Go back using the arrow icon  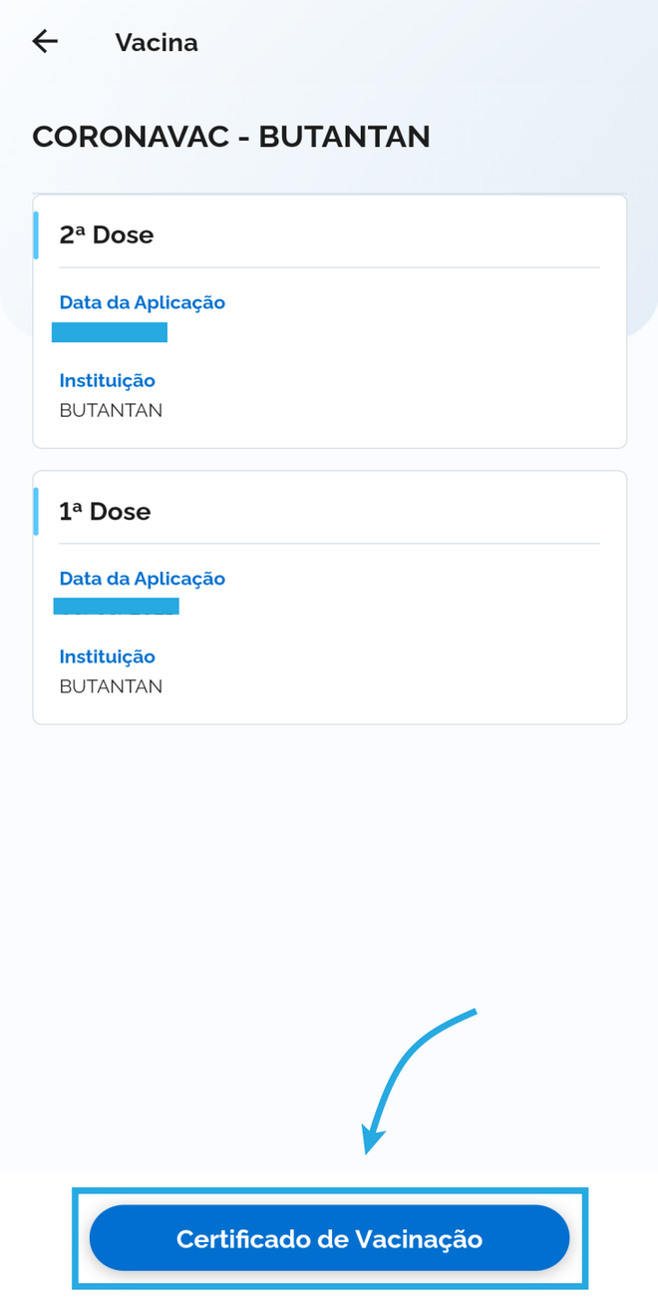tap(45, 41)
